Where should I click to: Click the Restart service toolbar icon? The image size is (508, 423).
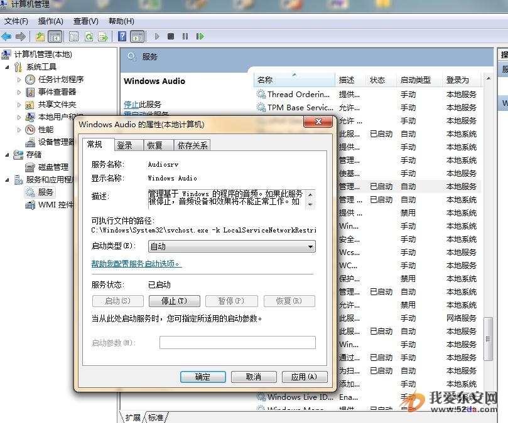point(200,36)
